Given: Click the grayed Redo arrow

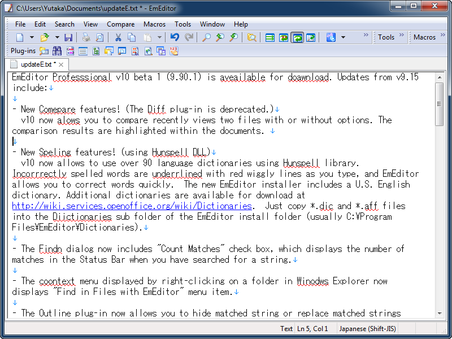Looking at the screenshot, I should click(189, 37).
